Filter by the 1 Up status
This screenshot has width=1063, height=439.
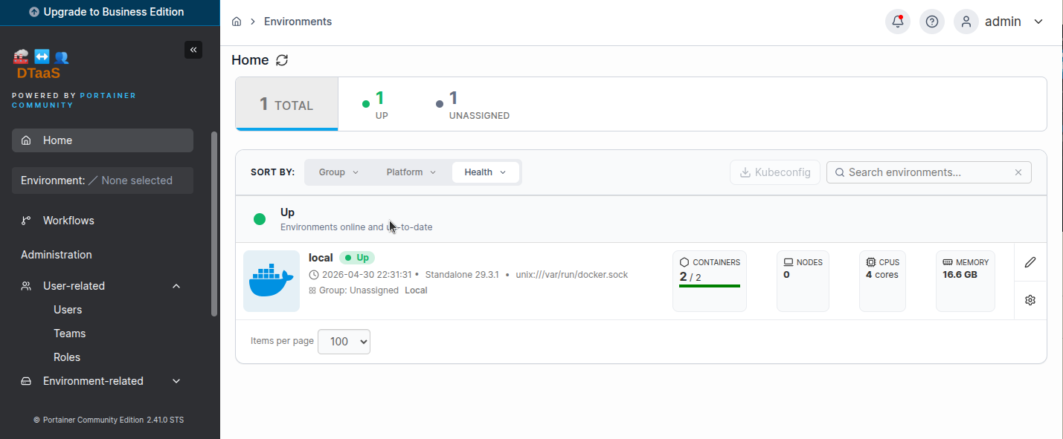[x=376, y=105]
